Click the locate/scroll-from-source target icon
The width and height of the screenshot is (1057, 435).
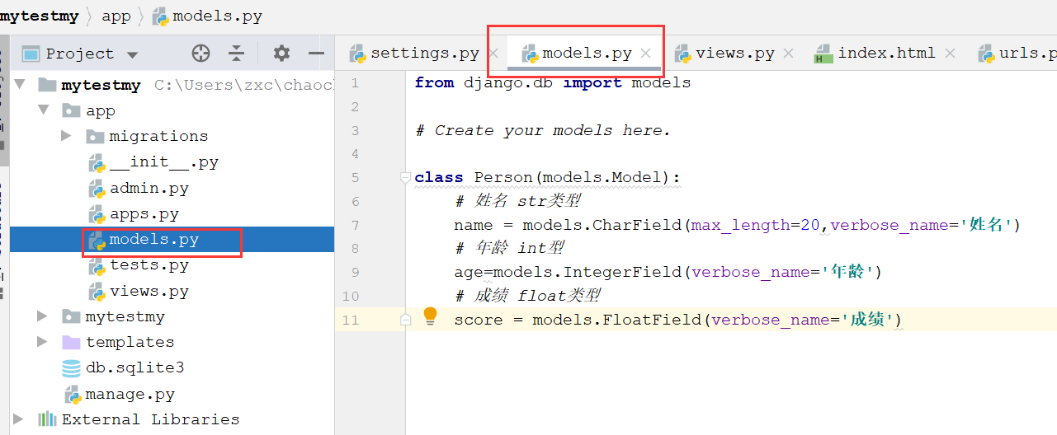201,54
